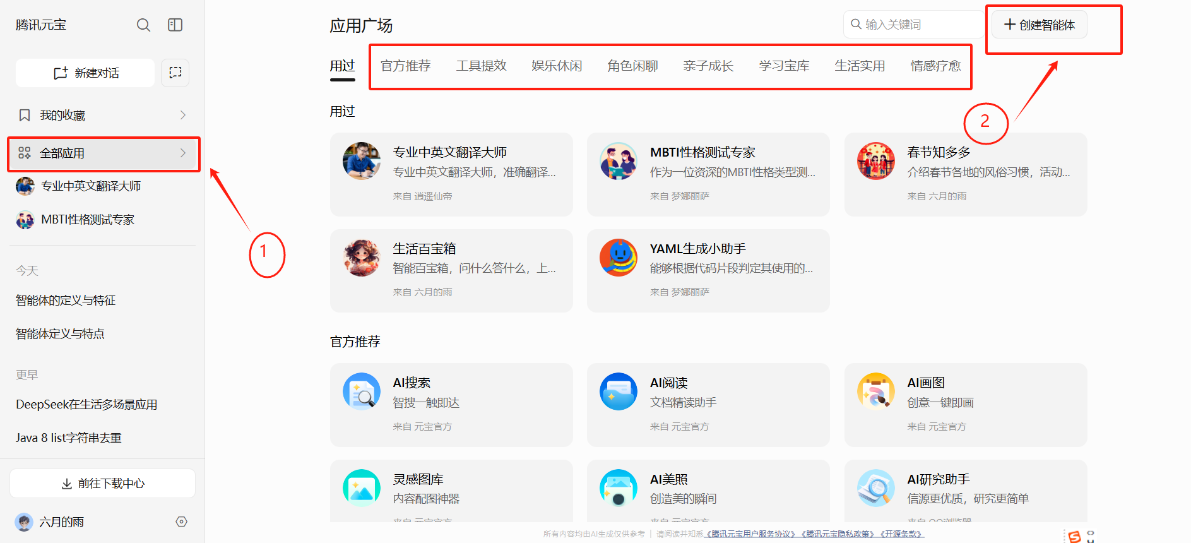Click the 腾讯元宝 title in sidebar

(x=41, y=25)
